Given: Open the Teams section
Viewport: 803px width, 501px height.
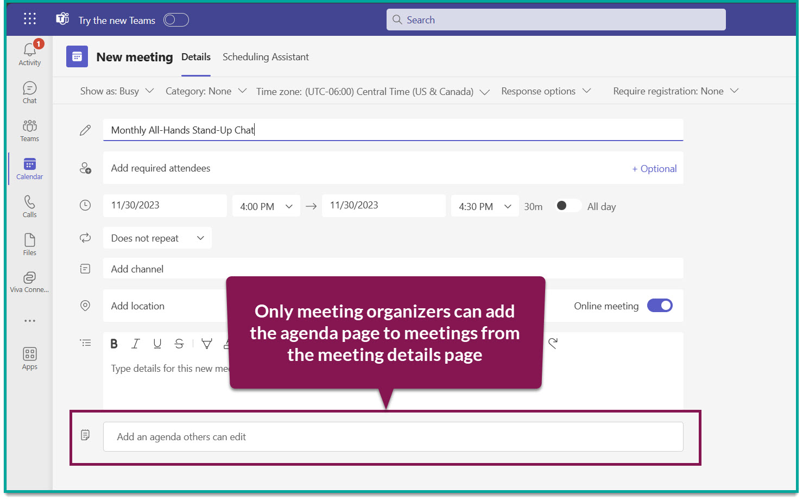Looking at the screenshot, I should point(29,130).
